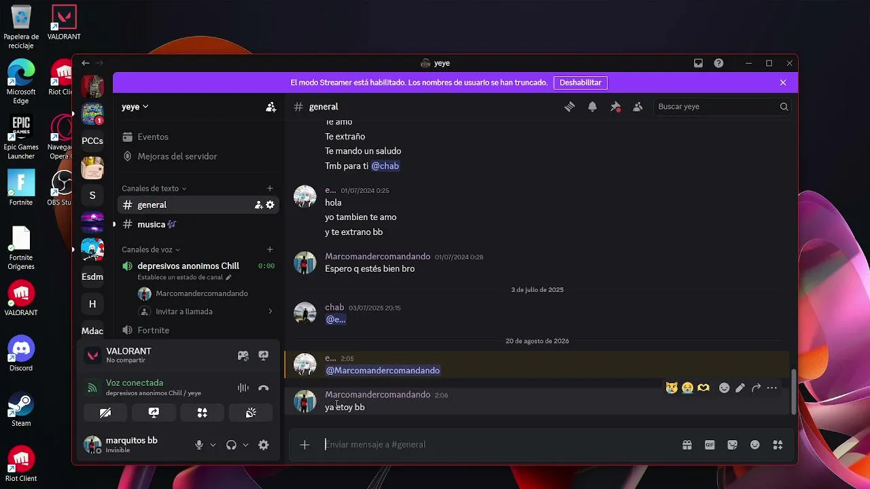
Task: Open the Threads icon in channel header
Action: [570, 107]
